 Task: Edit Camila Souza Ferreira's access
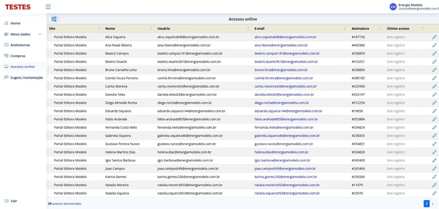tap(434, 78)
